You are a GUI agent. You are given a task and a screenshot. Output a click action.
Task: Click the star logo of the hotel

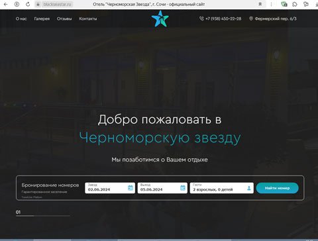tap(160, 19)
